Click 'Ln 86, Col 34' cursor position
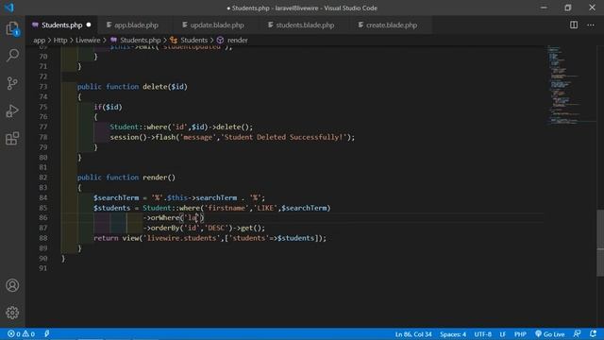Viewport: 604px width, 340px height. tap(413, 334)
